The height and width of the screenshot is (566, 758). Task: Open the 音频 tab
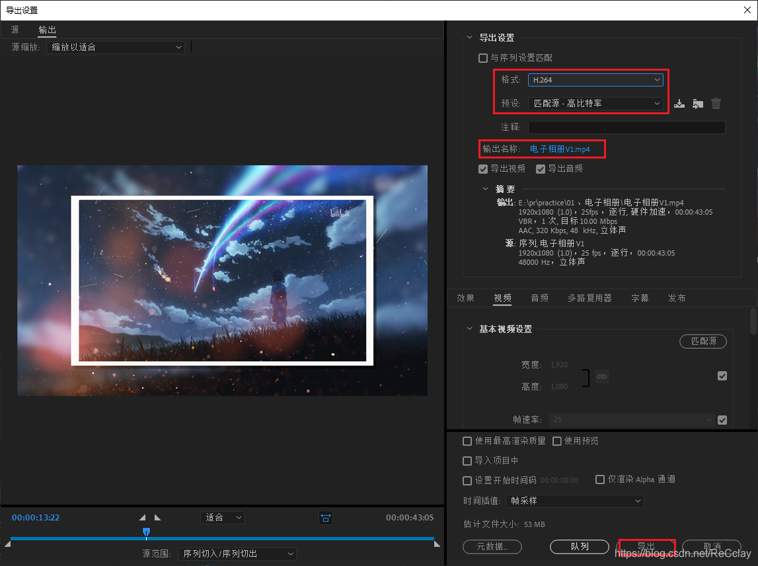539,299
